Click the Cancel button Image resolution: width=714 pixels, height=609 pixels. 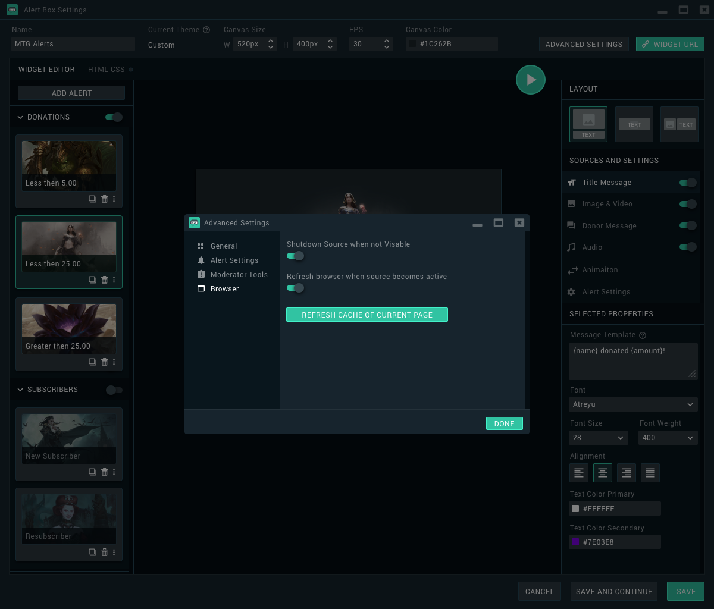[540, 591]
